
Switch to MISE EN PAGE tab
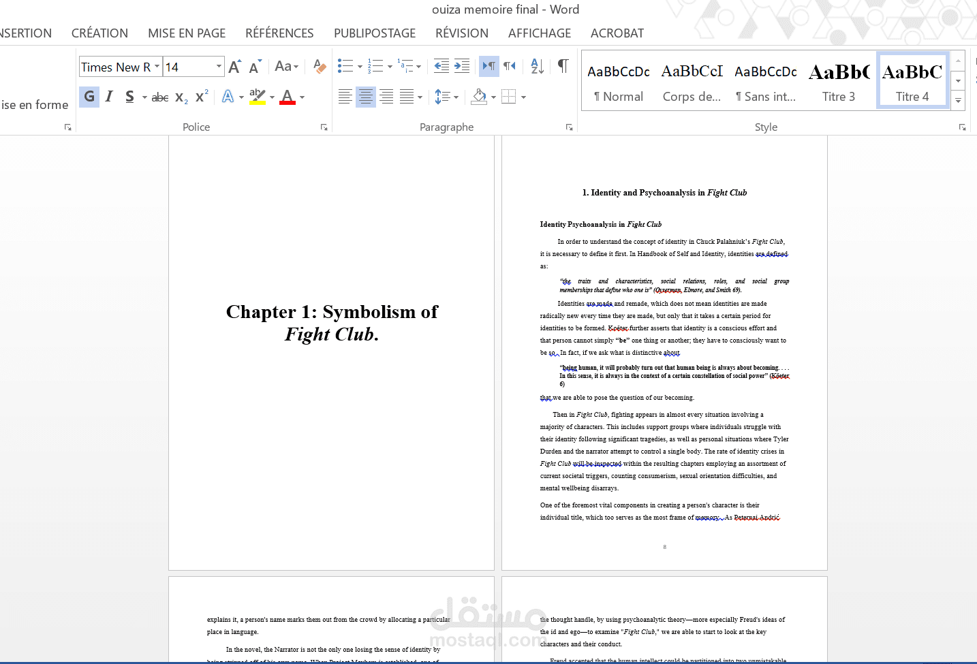[x=187, y=33]
